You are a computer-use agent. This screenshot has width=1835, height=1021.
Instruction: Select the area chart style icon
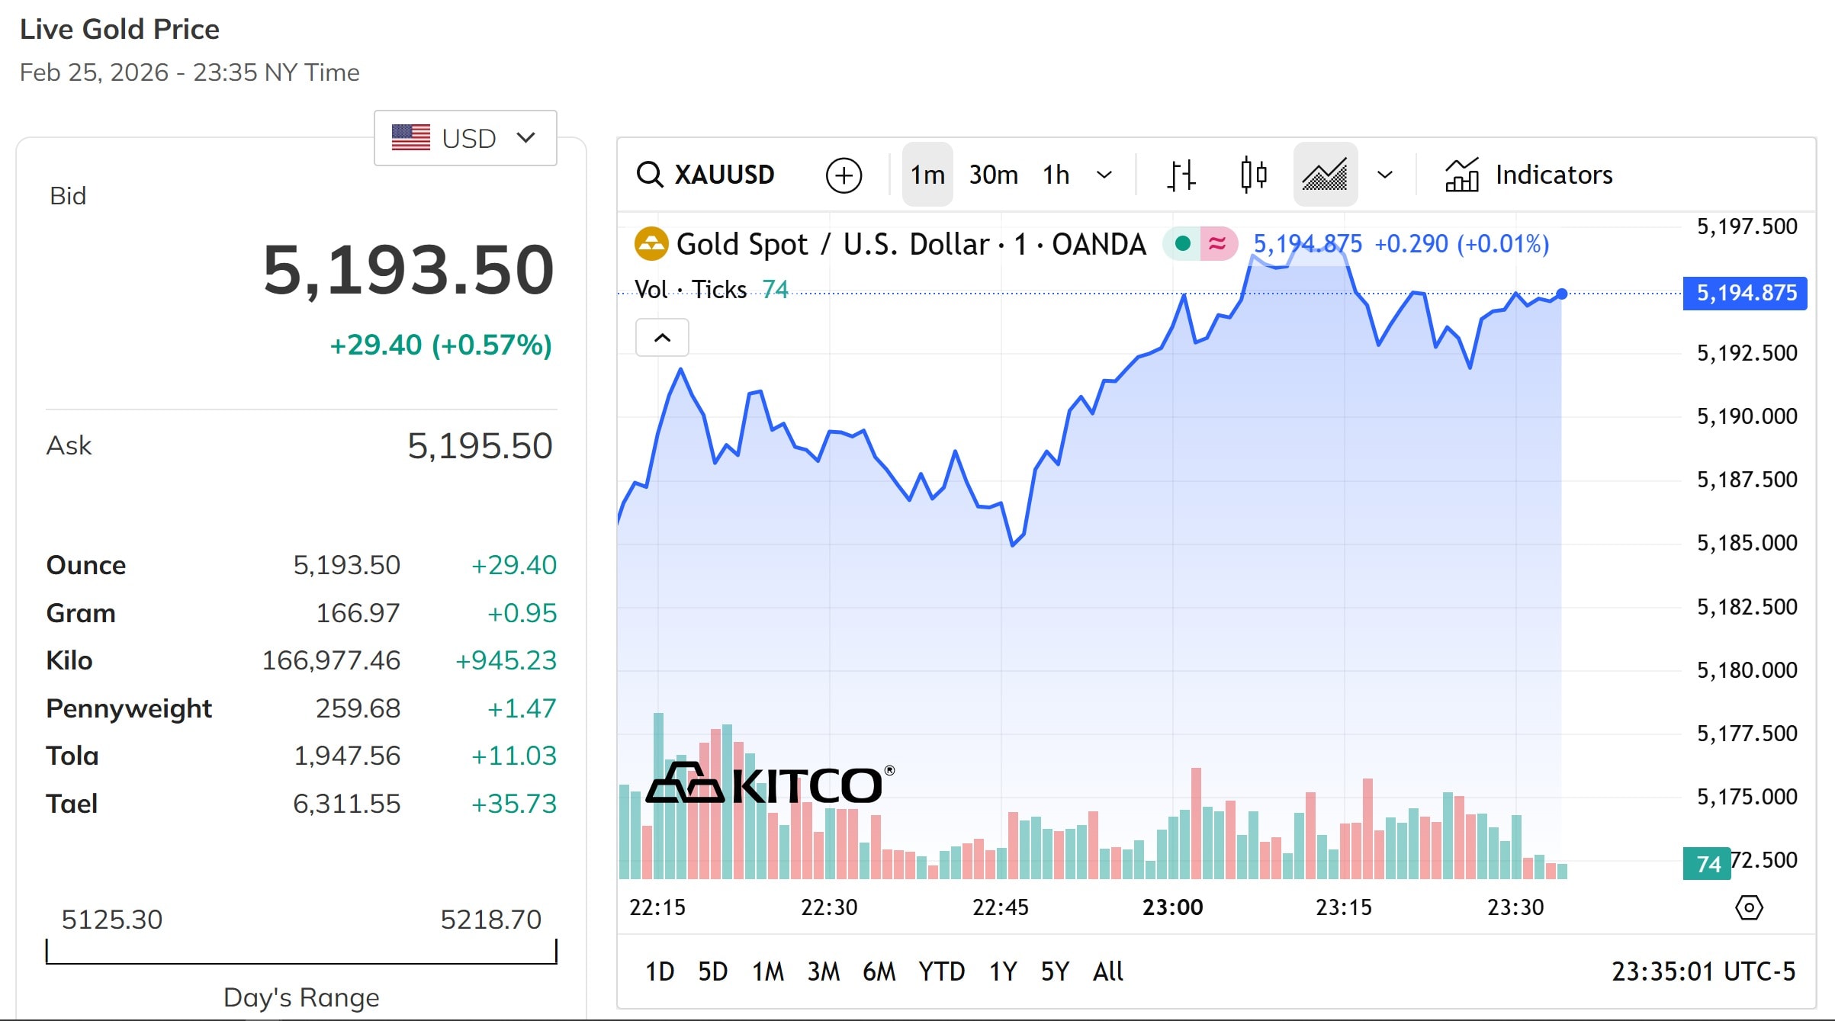click(x=1325, y=175)
